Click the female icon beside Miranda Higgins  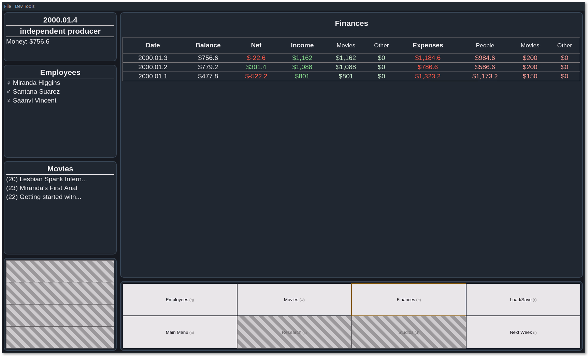(9, 83)
